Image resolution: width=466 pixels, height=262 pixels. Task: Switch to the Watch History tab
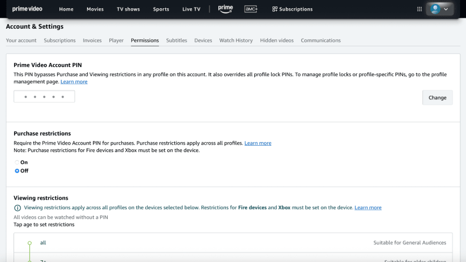click(236, 41)
